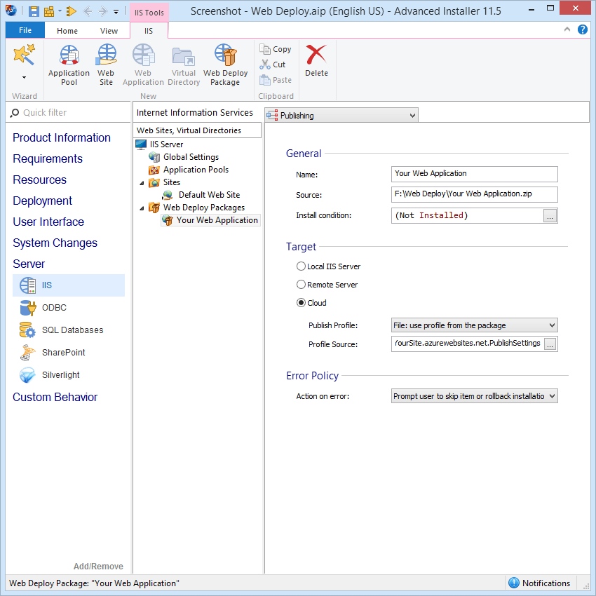
Task: Open the Publish Profile dropdown
Action: (x=551, y=325)
